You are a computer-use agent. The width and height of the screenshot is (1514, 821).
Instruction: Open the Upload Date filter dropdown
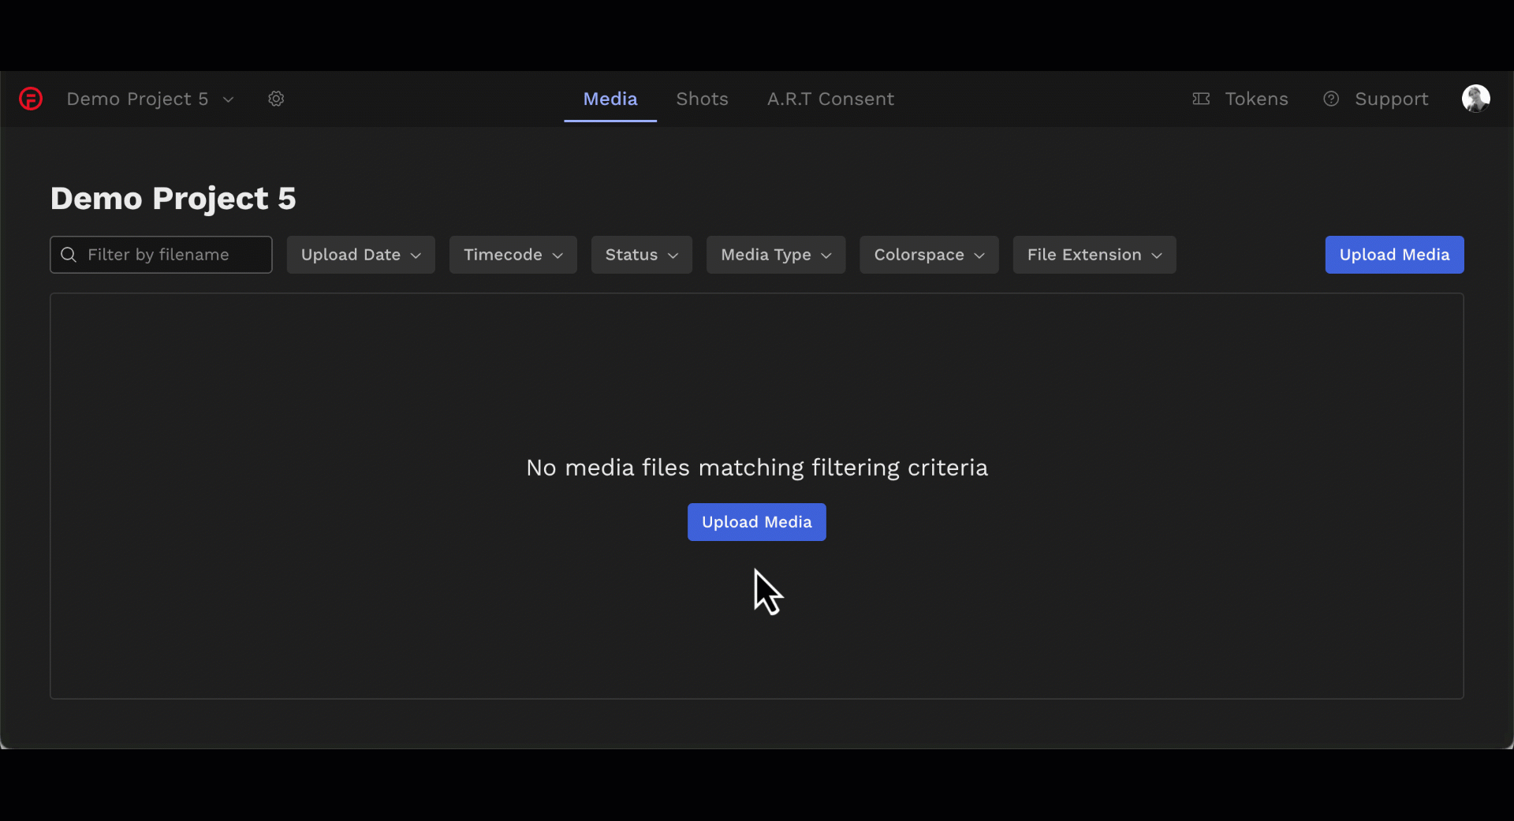click(x=360, y=255)
